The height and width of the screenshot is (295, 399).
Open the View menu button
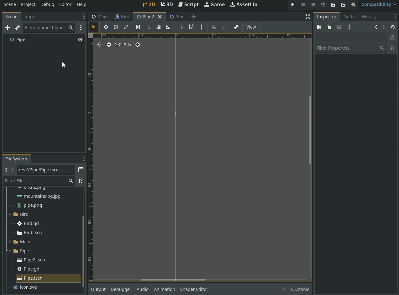coord(251,27)
